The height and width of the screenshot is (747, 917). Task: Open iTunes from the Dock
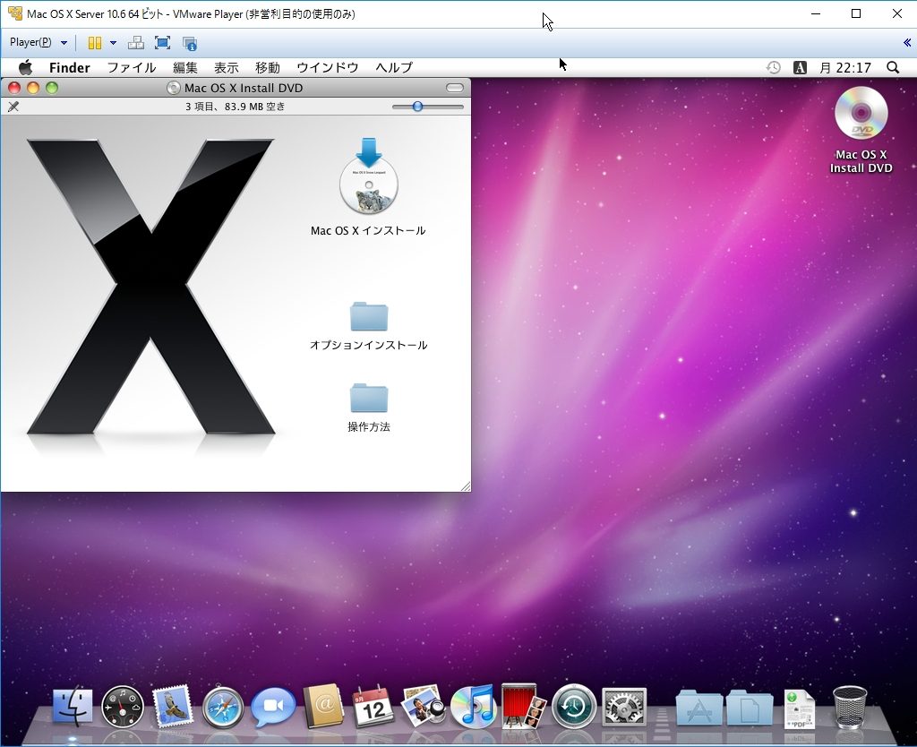(473, 706)
